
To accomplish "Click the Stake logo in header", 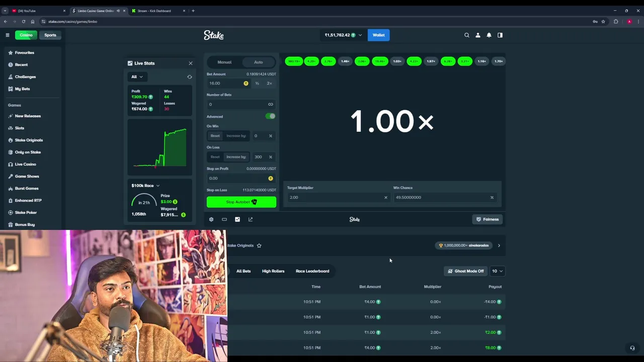I will (x=214, y=35).
